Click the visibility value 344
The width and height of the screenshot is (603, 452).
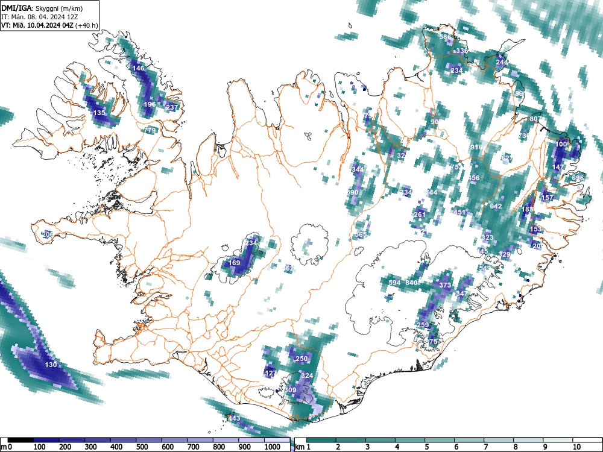pos(358,169)
